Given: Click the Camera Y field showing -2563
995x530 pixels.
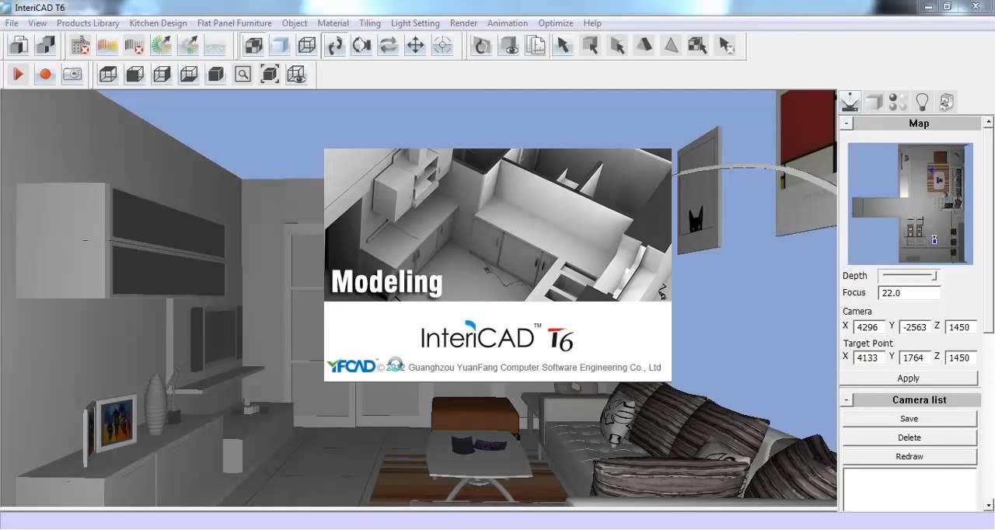Looking at the screenshot, I should pos(914,327).
